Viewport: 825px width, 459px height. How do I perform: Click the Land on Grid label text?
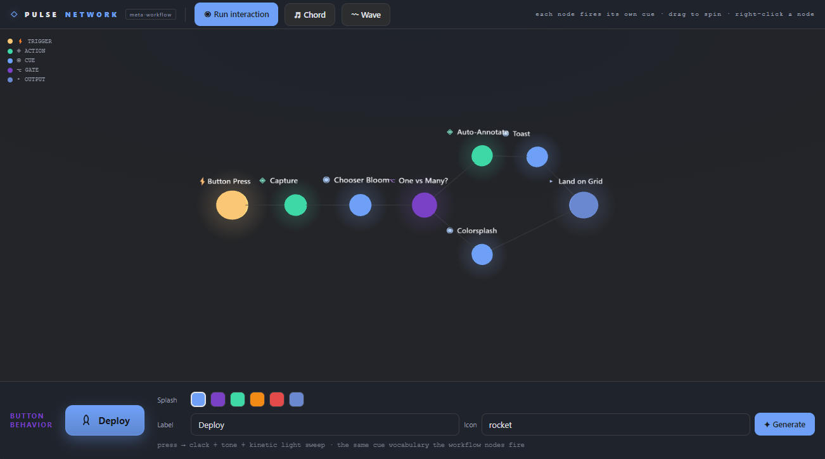tap(580, 181)
